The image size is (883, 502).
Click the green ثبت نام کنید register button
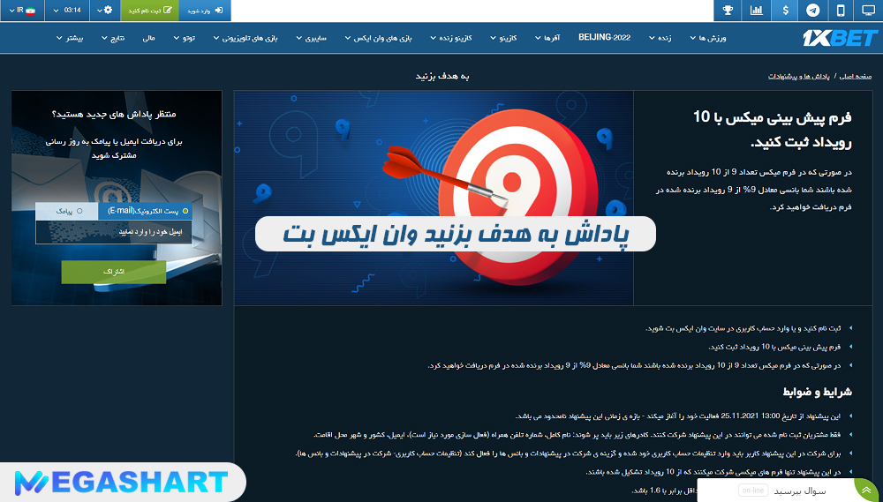(151, 11)
